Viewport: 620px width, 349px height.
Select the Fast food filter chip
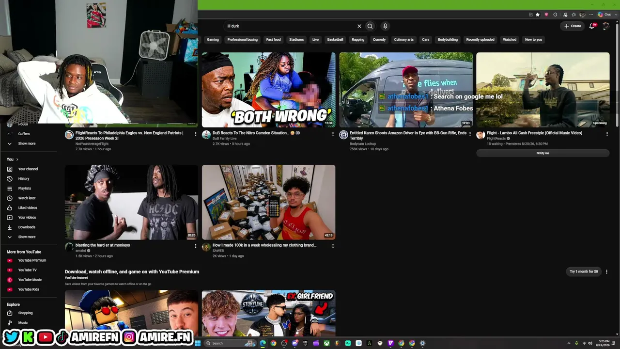(273, 40)
